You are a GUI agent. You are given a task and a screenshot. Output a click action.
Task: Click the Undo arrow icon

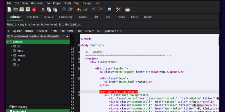79,10
